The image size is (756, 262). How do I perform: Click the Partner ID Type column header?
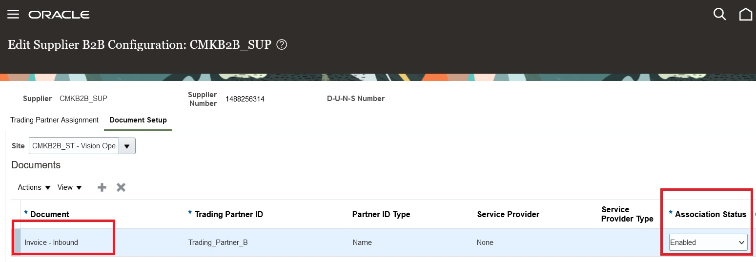[x=381, y=214]
